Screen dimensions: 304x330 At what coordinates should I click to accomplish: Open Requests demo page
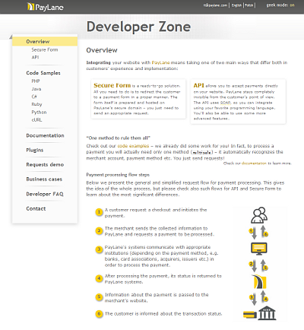click(x=45, y=165)
